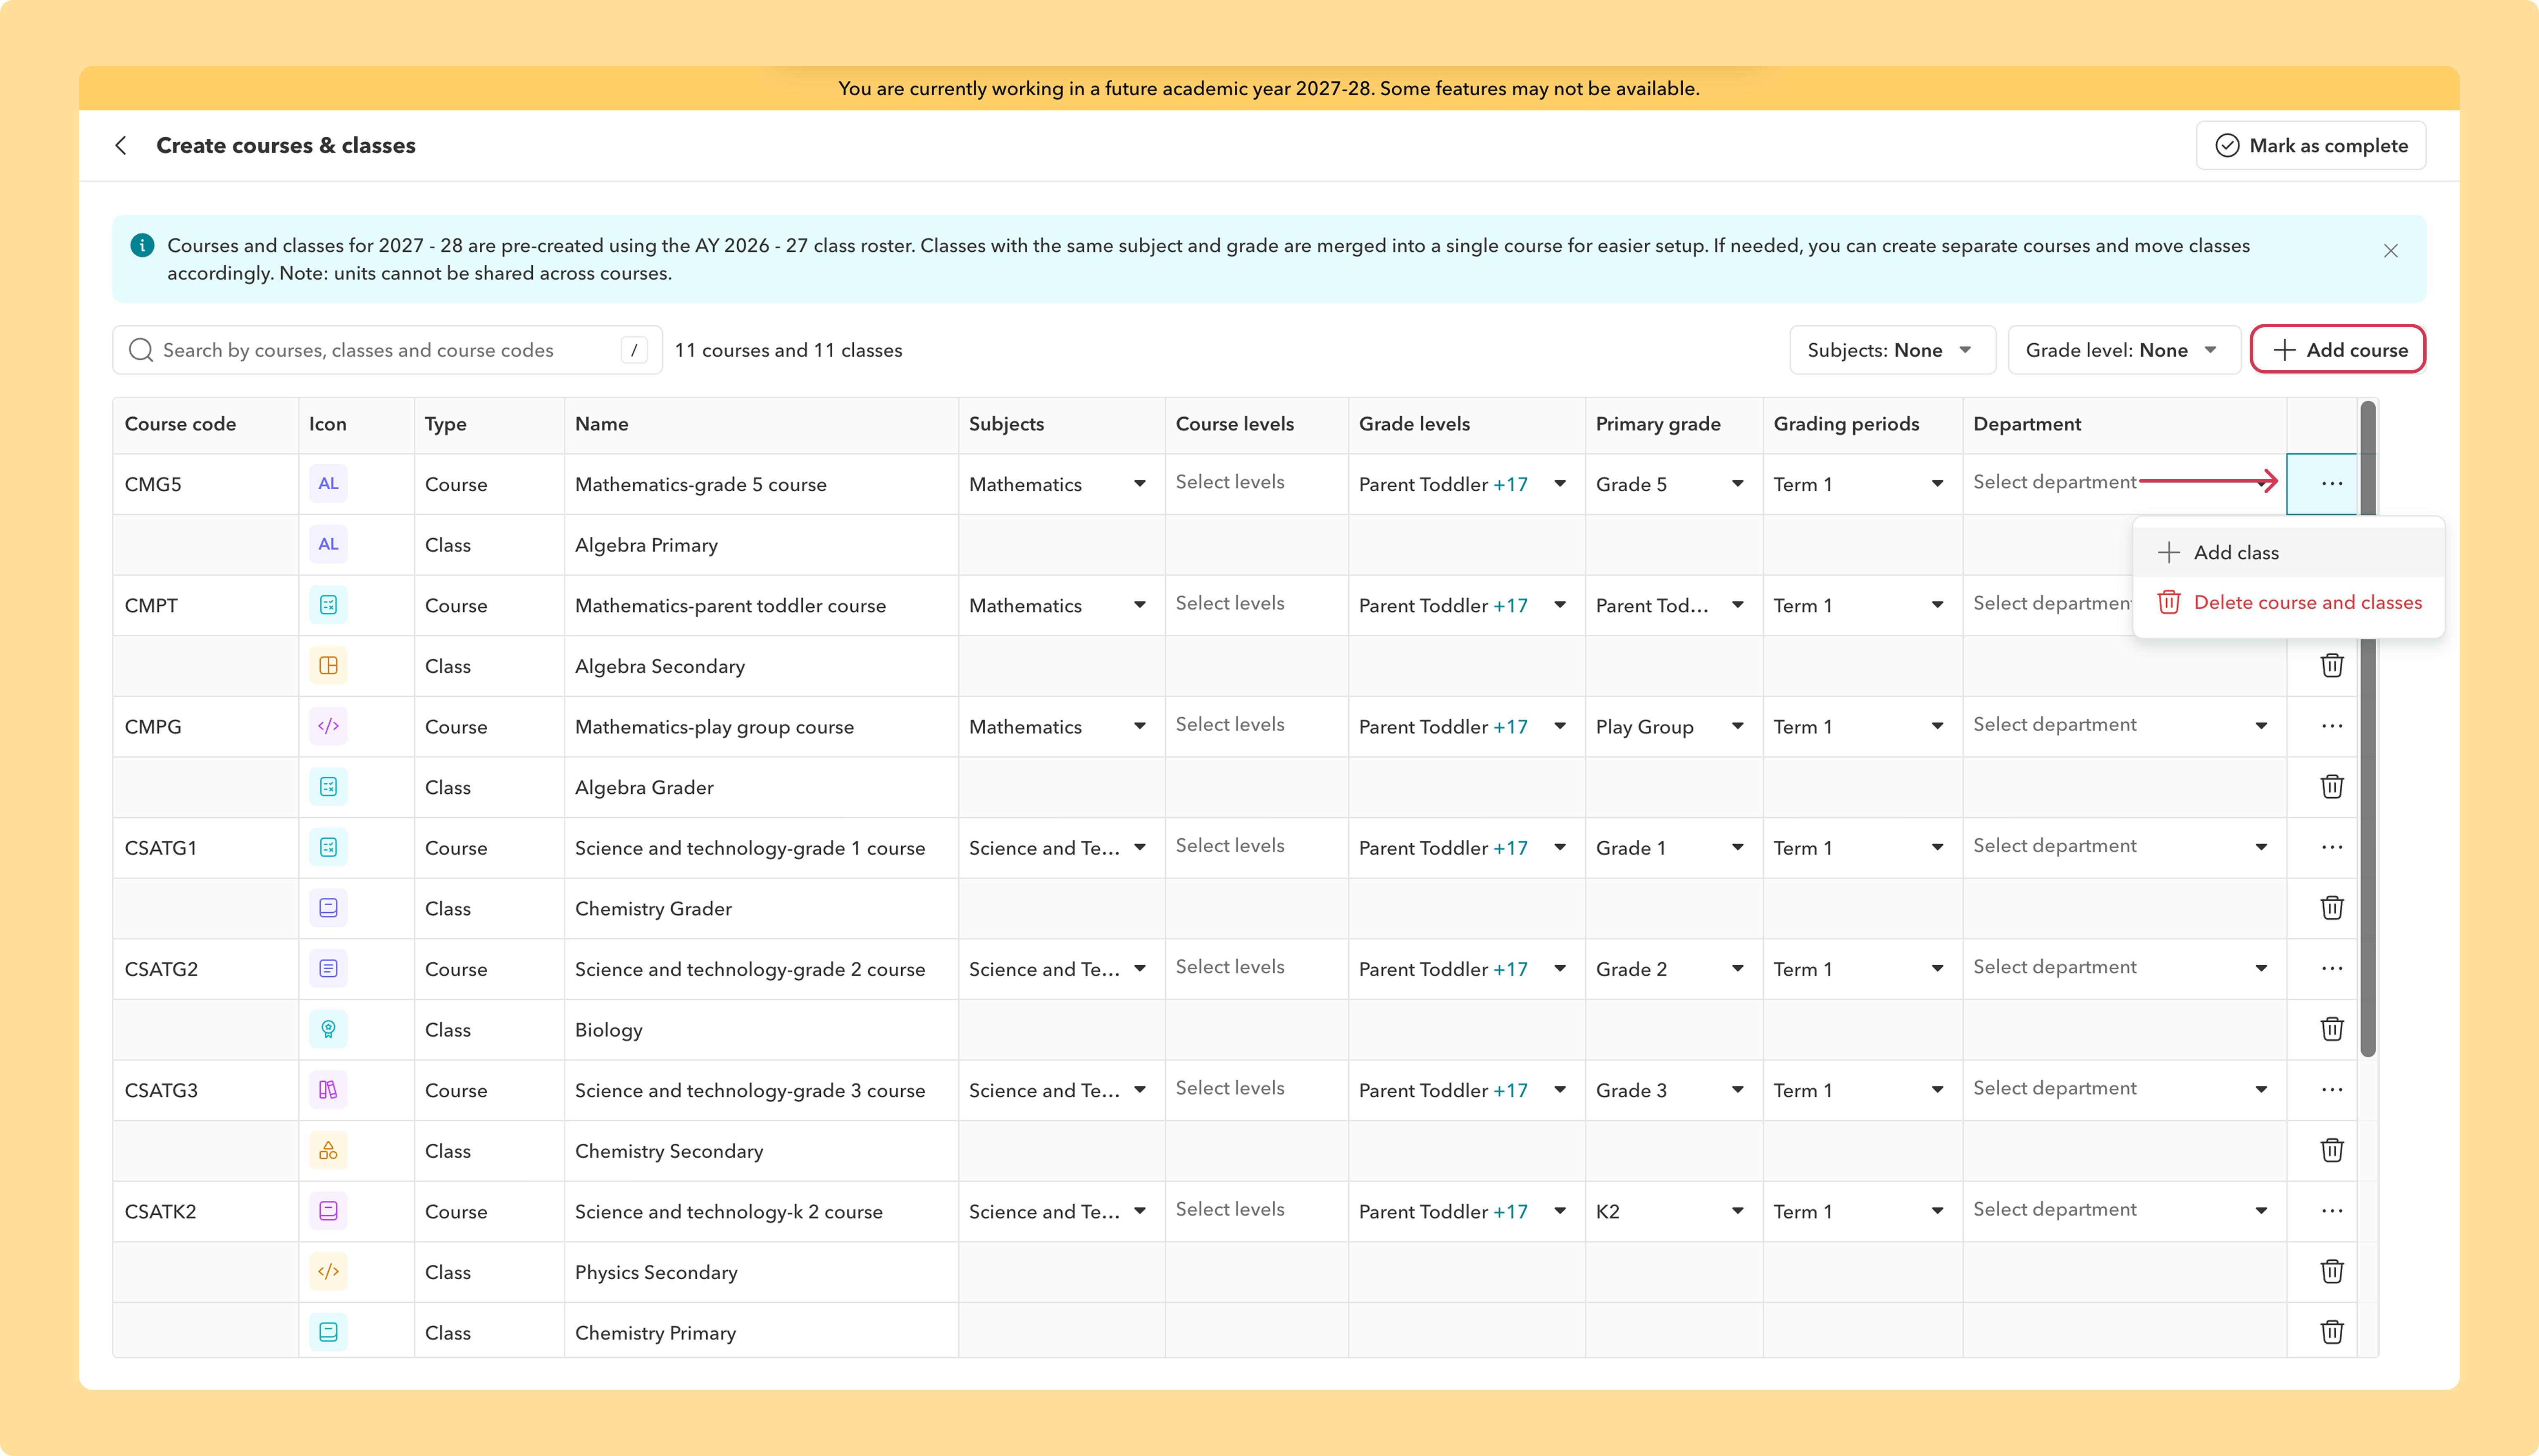2539x1456 pixels.
Task: Click the Science and technology-grade 3 course name
Action: pos(750,1091)
